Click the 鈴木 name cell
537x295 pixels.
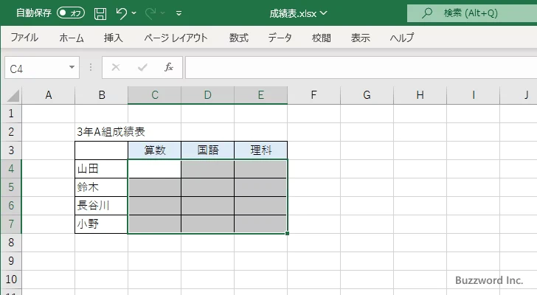click(x=101, y=187)
